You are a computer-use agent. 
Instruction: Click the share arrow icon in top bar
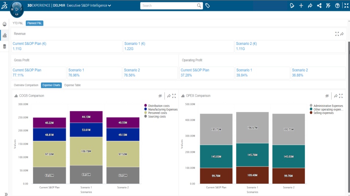[310, 5]
